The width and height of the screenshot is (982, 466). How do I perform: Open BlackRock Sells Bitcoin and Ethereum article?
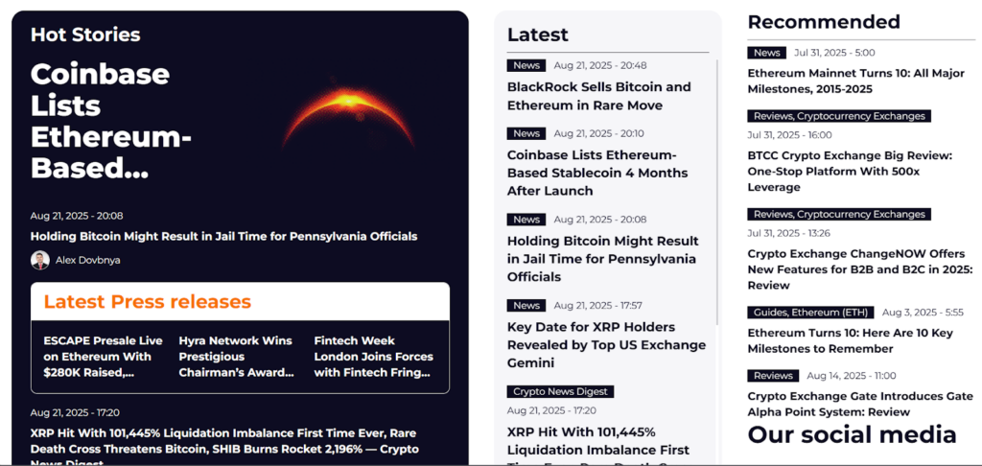click(598, 96)
